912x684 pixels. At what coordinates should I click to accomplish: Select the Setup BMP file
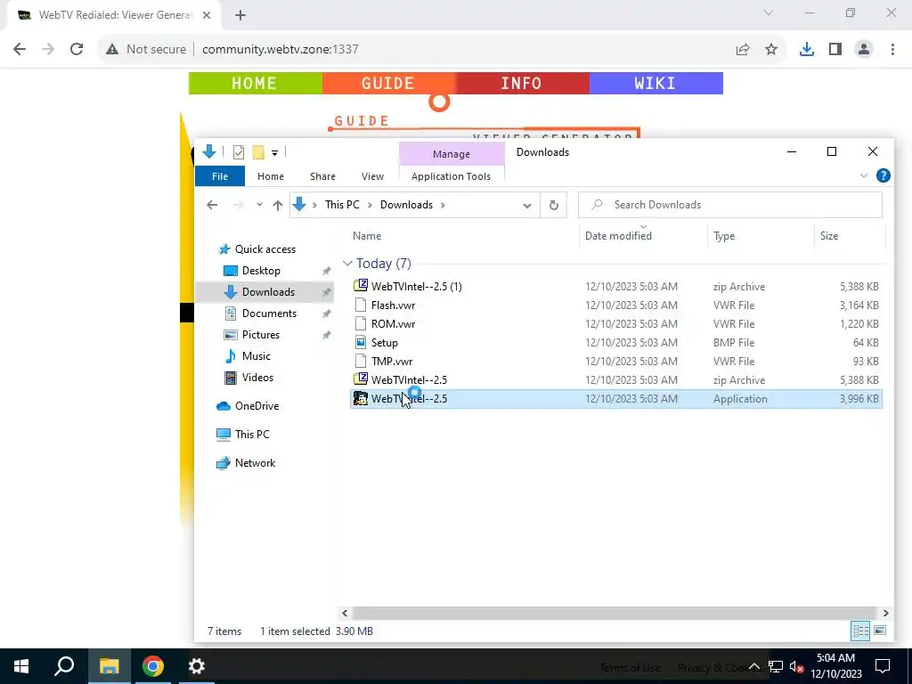point(616,343)
